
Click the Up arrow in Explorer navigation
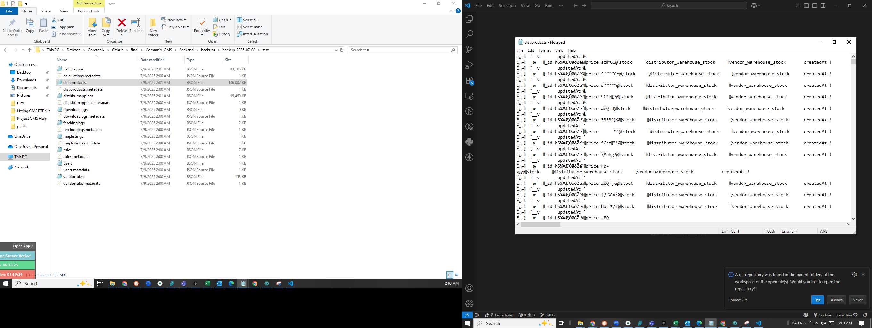[30, 50]
